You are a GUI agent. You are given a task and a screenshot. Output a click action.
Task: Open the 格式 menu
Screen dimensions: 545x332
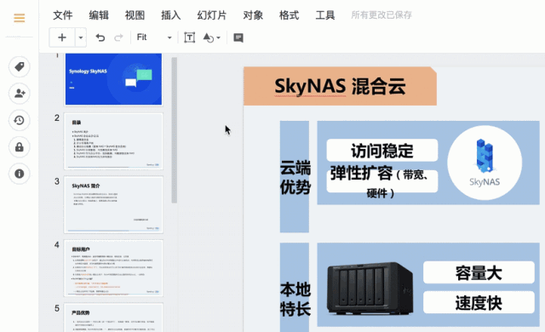pos(289,15)
